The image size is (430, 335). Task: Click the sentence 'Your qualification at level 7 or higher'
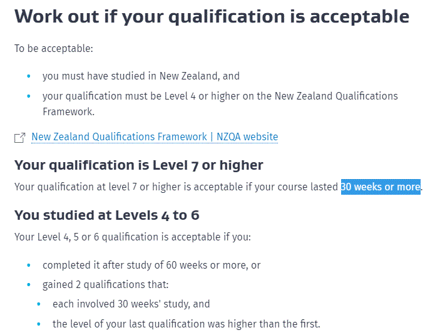point(218,187)
